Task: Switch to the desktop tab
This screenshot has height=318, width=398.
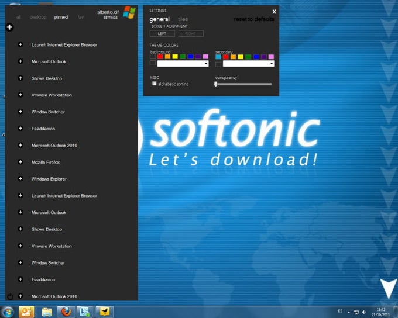Action: [37, 17]
